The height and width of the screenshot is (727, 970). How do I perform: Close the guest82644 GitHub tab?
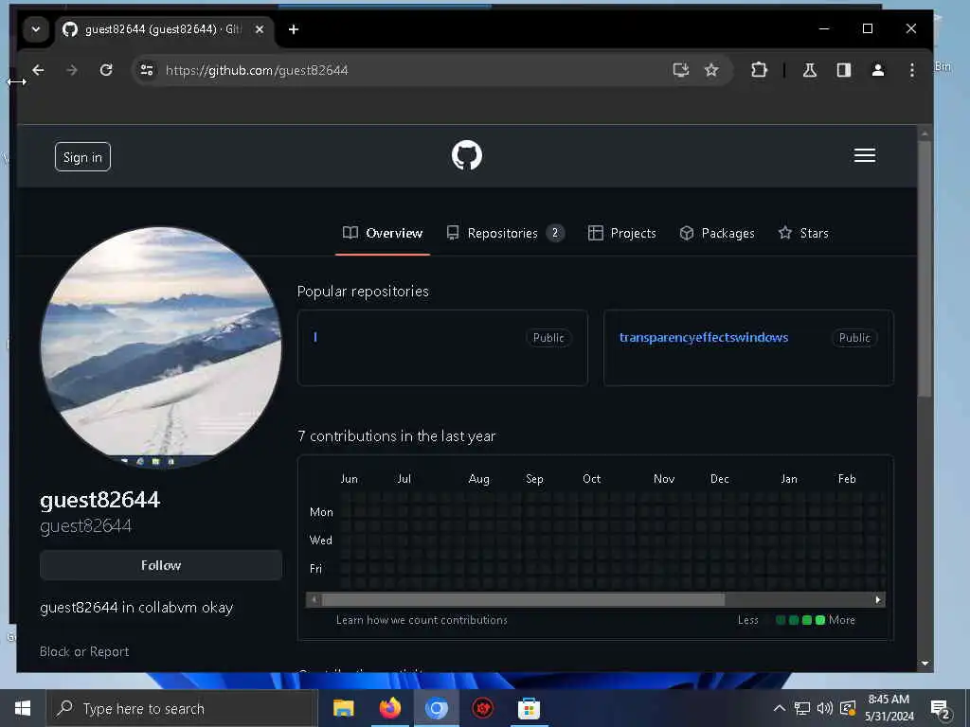click(260, 29)
